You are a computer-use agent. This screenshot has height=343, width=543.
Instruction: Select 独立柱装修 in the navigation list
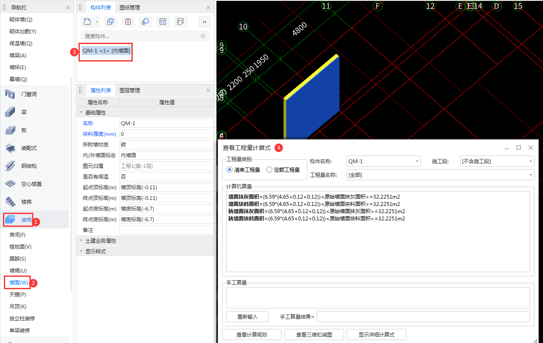coord(22,318)
